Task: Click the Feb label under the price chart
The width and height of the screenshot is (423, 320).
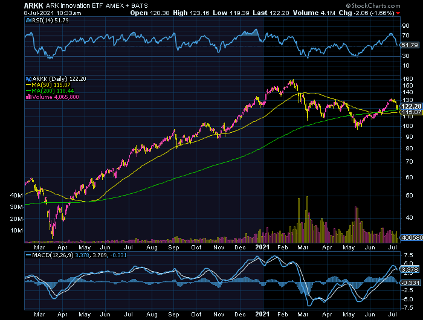Action: pos(282,248)
